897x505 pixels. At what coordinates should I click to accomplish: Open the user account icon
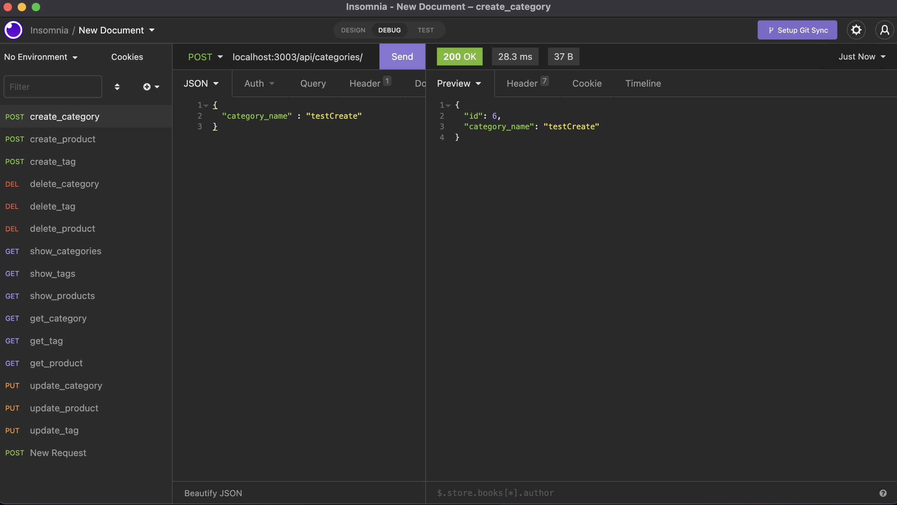coord(884,30)
